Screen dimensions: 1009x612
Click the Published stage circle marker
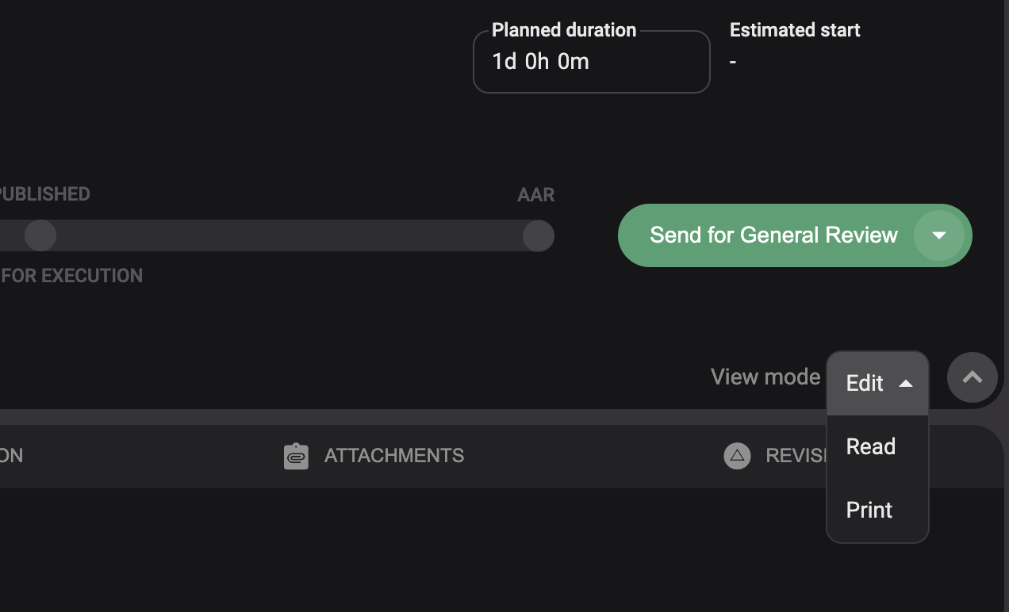coord(40,235)
